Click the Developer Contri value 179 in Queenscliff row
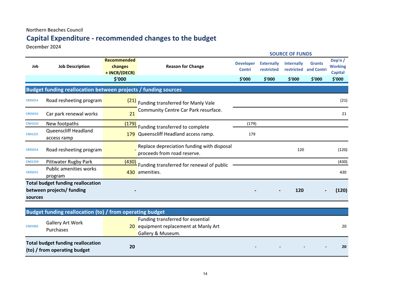The image size is (410, 289). pyautogui.click(x=252, y=134)
